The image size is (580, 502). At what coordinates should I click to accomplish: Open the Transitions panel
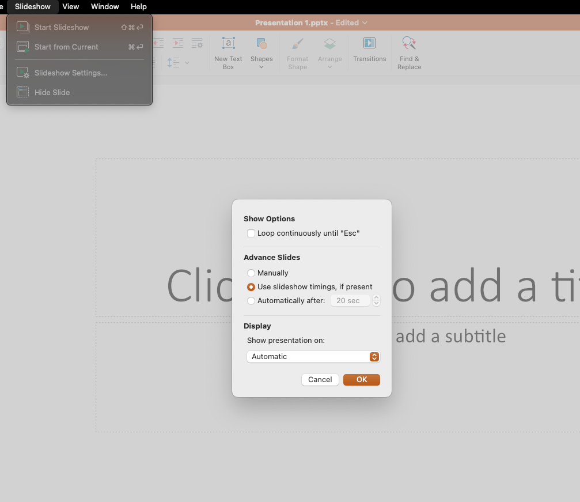coord(369,51)
